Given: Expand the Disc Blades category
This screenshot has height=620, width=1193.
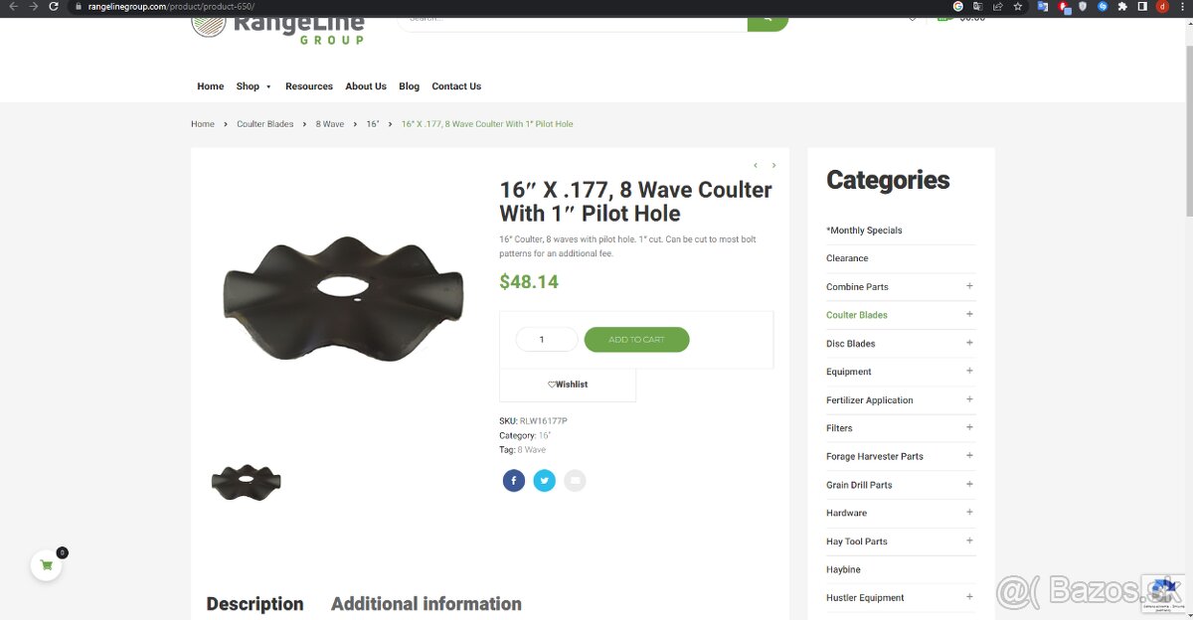Looking at the screenshot, I should tap(969, 343).
